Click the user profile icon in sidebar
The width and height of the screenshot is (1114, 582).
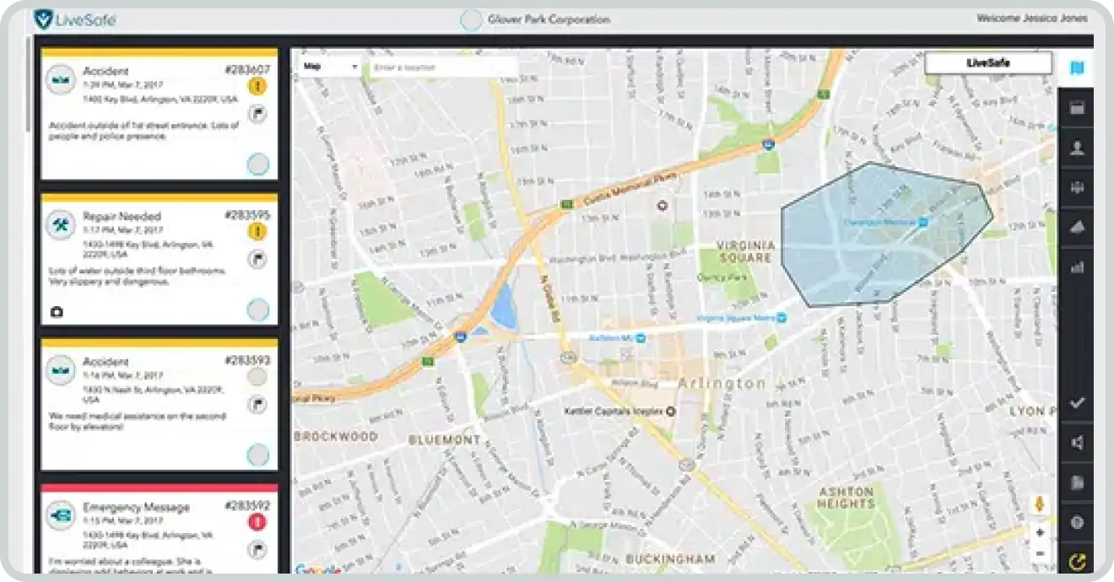click(1076, 149)
